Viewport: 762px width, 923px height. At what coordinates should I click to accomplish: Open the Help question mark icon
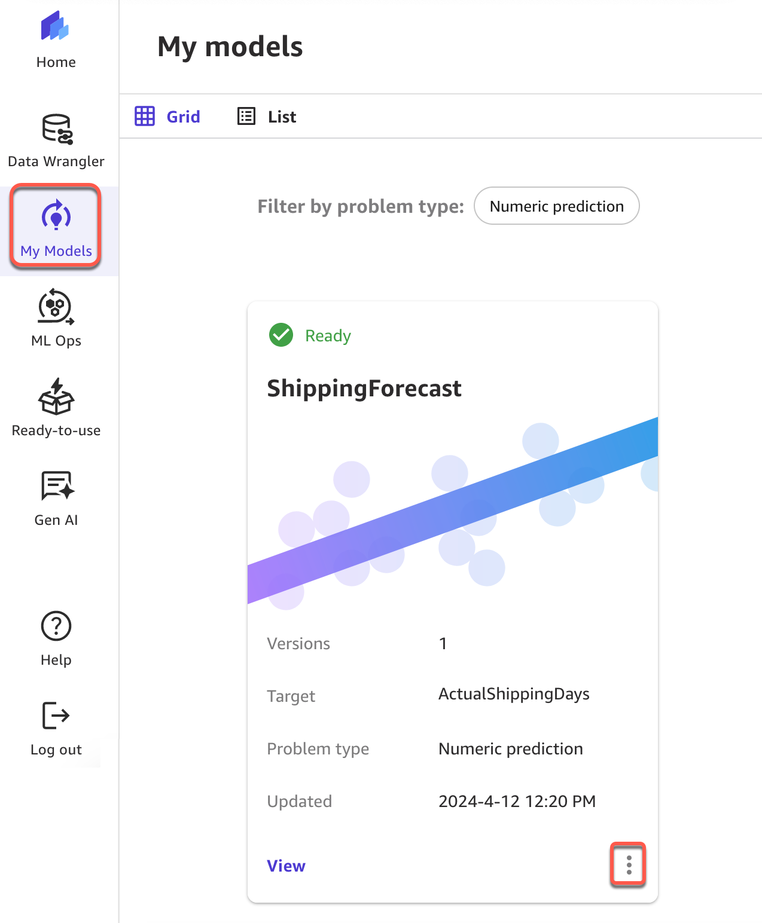pos(56,626)
